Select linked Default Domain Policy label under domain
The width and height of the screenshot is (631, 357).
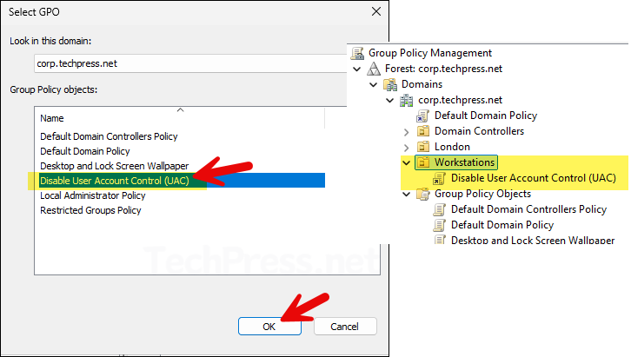486,116
